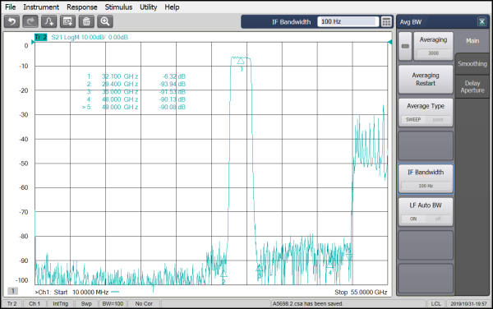
Task: Click marker 2 on the trace
Action: [223, 274]
